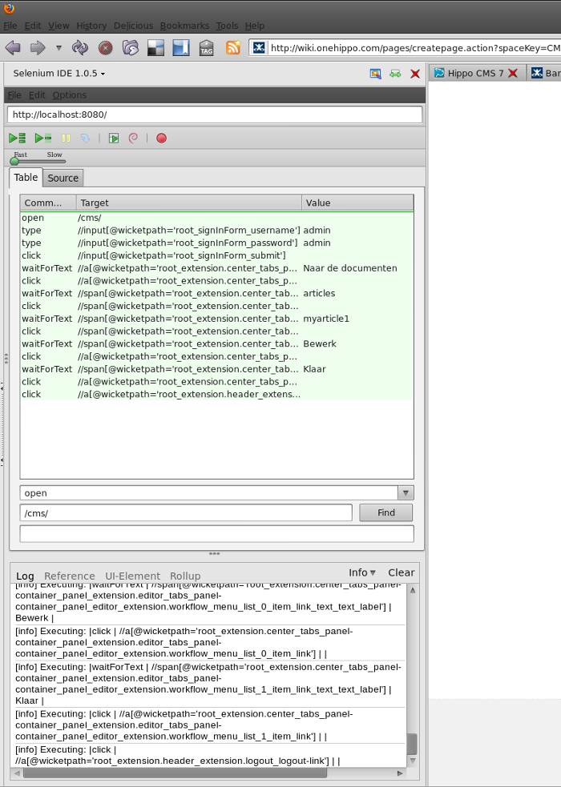Select the type row for signInForm_password

[217, 243]
